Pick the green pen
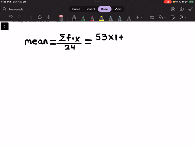 point(83,18)
